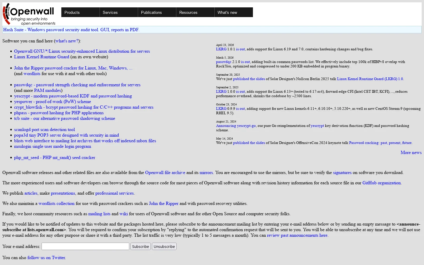Click John the Ripper link in wordlists paragraph

(164, 203)
